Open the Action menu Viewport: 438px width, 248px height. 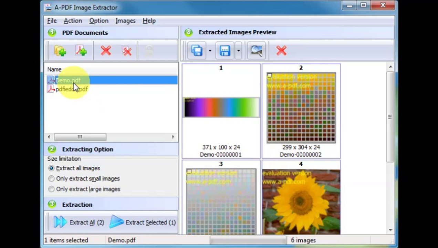(73, 21)
